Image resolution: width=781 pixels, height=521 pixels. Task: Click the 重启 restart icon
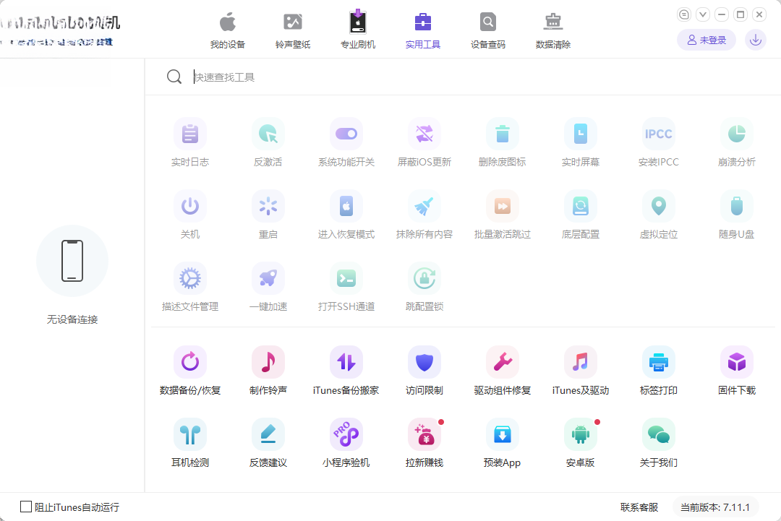pos(268,206)
